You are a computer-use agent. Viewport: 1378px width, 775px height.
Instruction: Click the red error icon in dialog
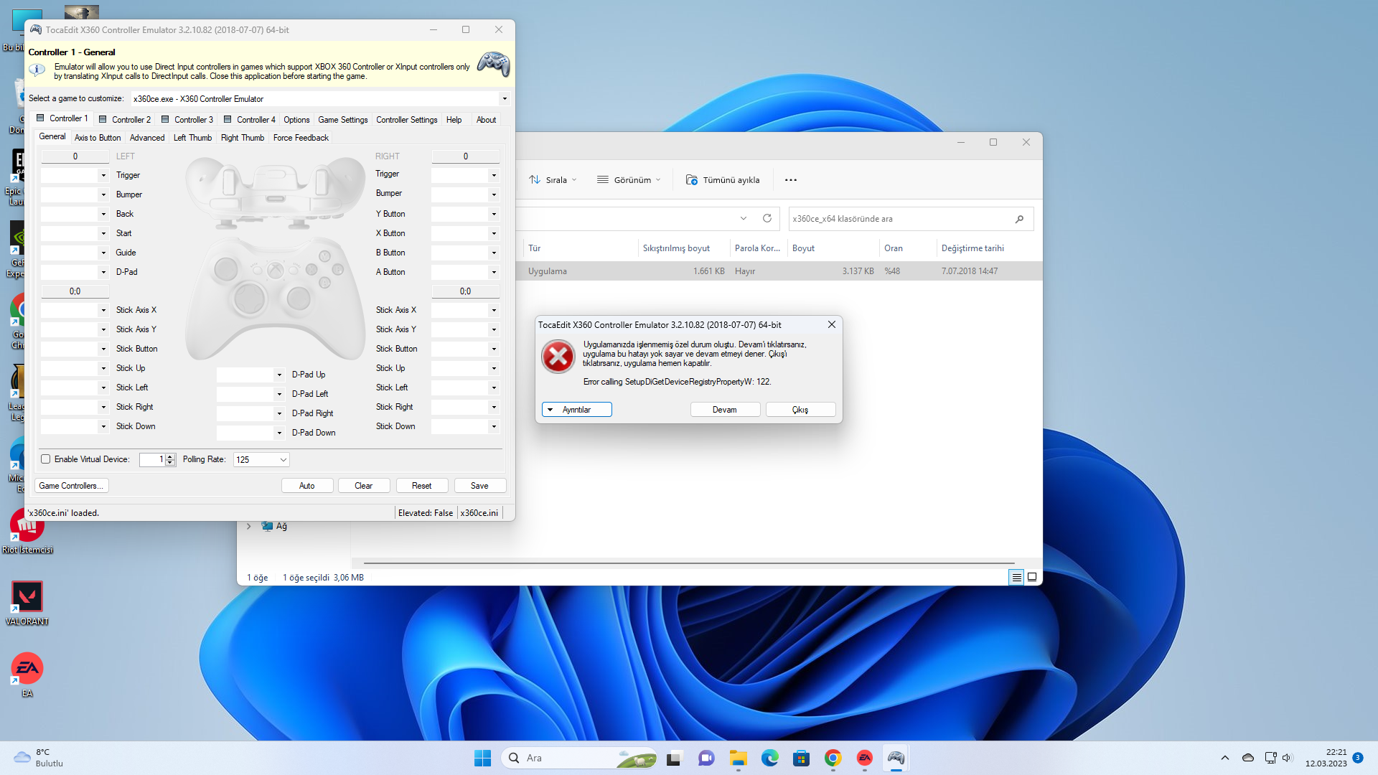558,357
